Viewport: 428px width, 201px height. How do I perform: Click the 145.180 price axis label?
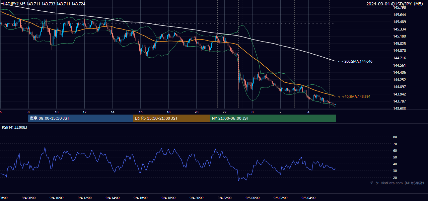(x=399, y=36)
